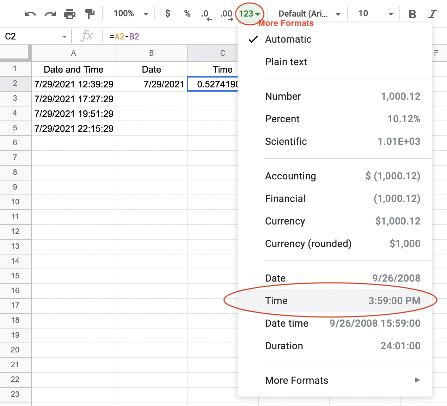The image size is (447, 406).
Task: Choose the Time 3:59:00 PM format
Action: (x=335, y=301)
